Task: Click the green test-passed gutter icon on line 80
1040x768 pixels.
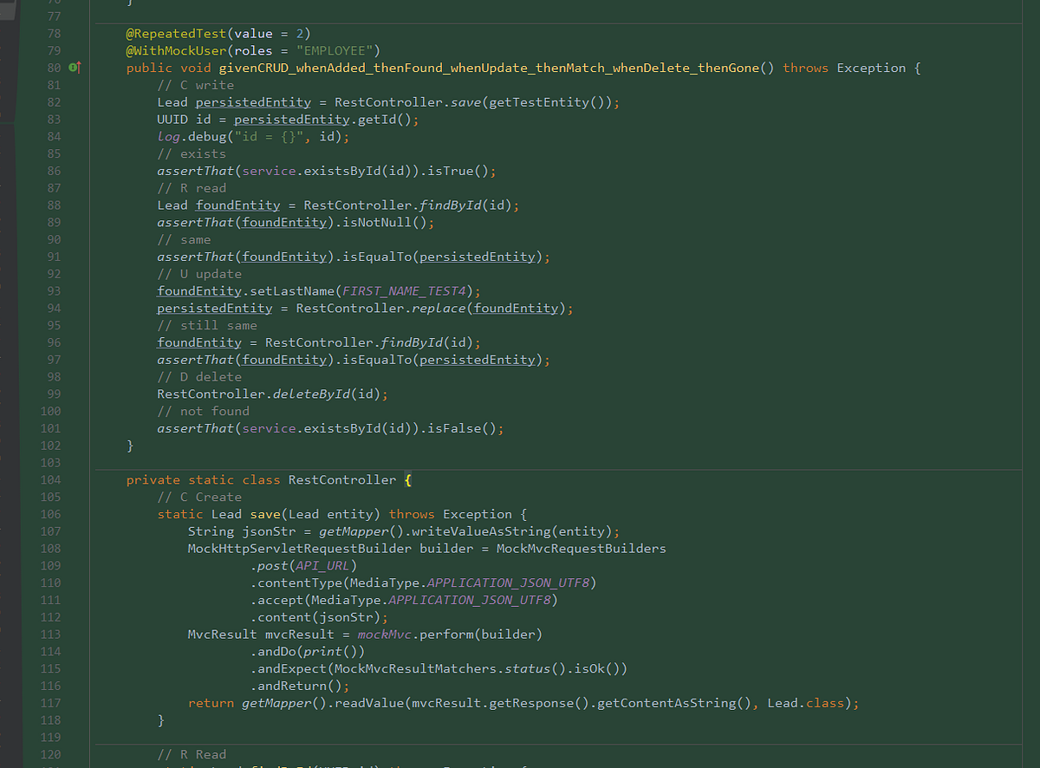Action: tap(72, 68)
